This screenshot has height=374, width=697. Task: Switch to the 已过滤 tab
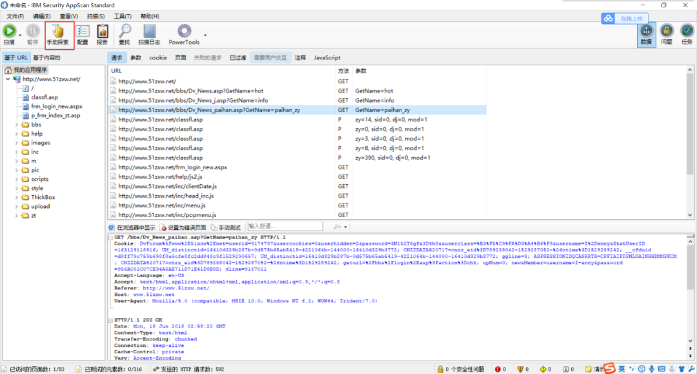[237, 58]
